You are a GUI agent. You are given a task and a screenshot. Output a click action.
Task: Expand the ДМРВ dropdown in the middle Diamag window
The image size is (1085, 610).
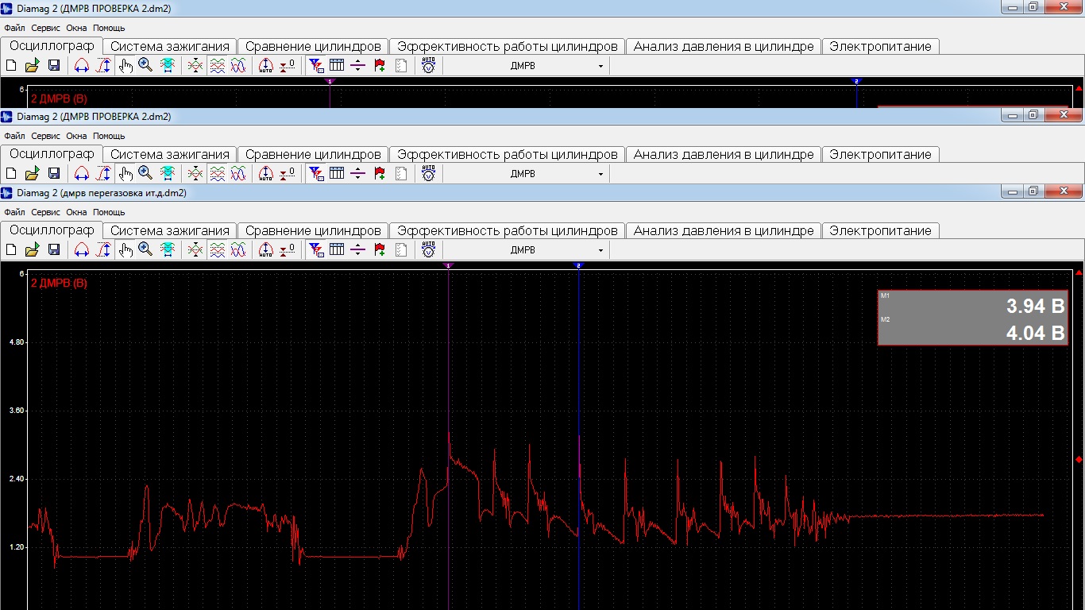tap(600, 174)
